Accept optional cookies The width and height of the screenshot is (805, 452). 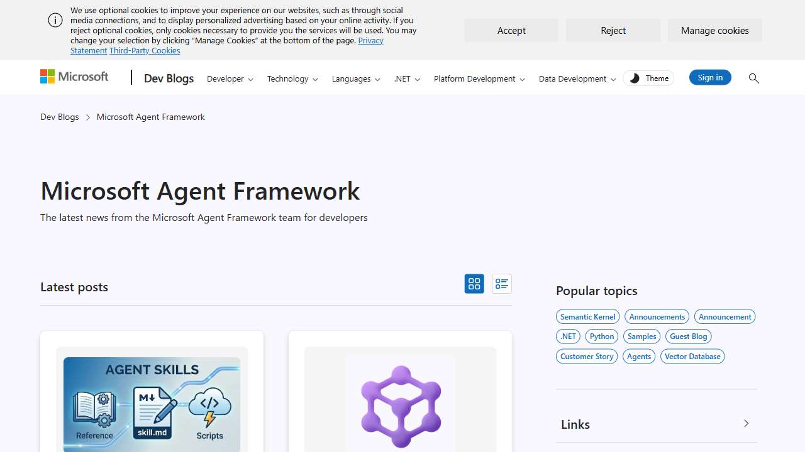point(511,30)
